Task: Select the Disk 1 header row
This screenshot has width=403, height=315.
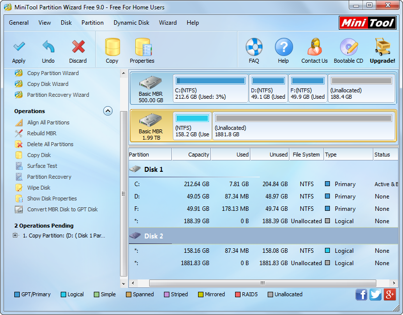Action: (263, 169)
